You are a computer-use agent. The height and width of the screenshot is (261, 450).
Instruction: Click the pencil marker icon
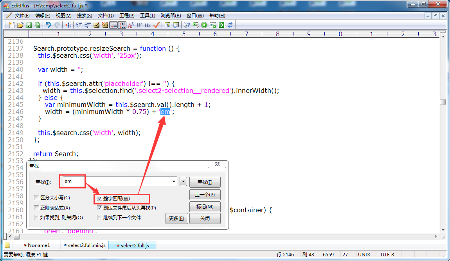click(96, 25)
